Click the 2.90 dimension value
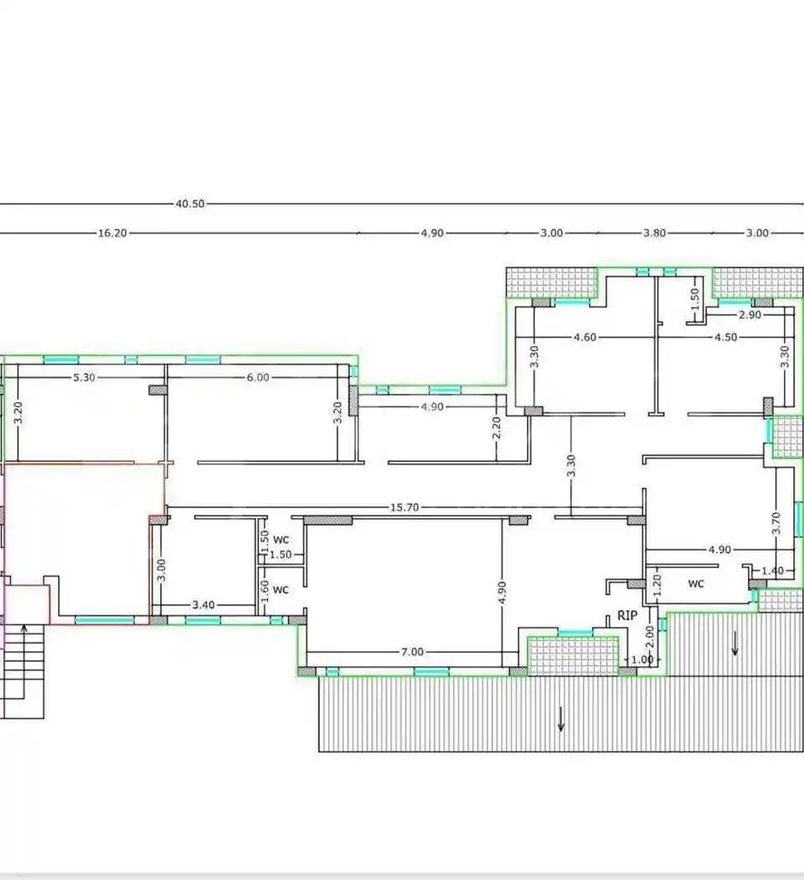 (x=750, y=315)
